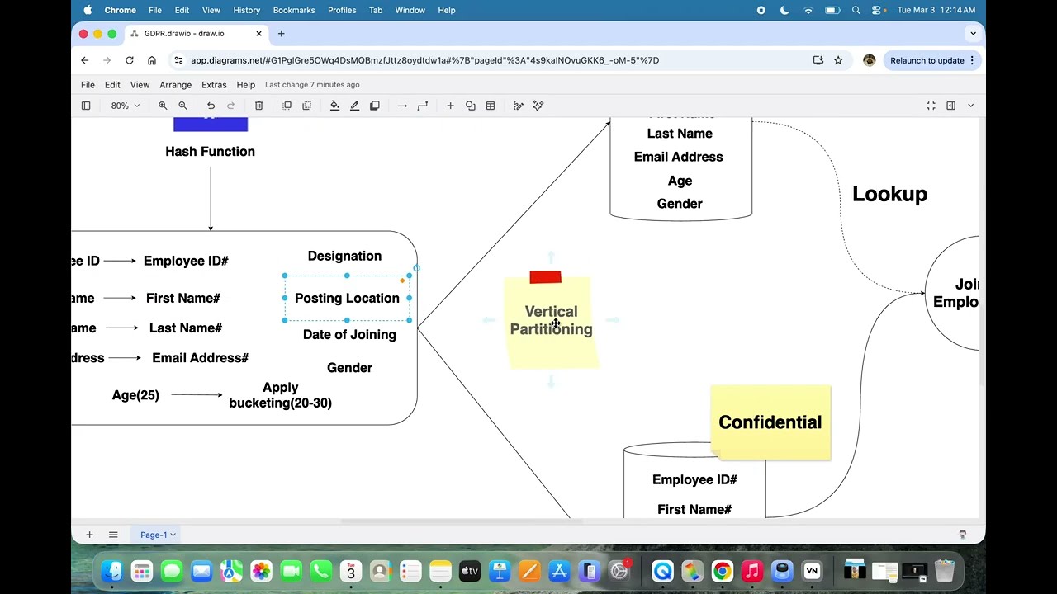Open the Bookmarks menu in macOS menu bar
Image resolution: width=1057 pixels, height=594 pixels.
click(x=294, y=10)
